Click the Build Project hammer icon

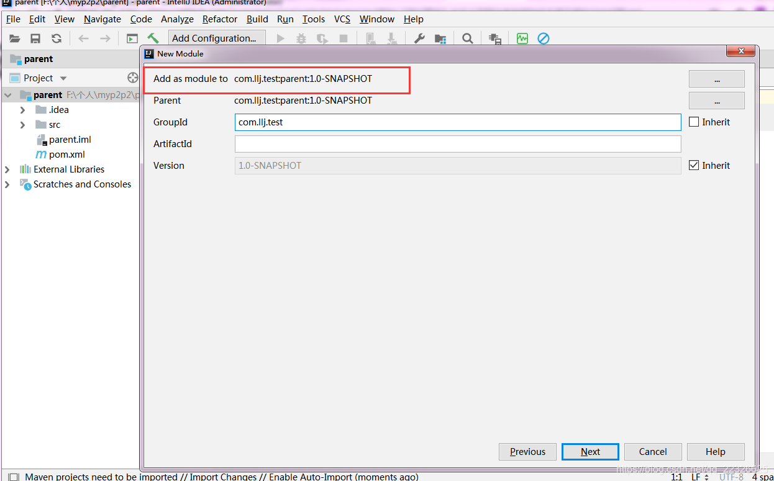(153, 38)
